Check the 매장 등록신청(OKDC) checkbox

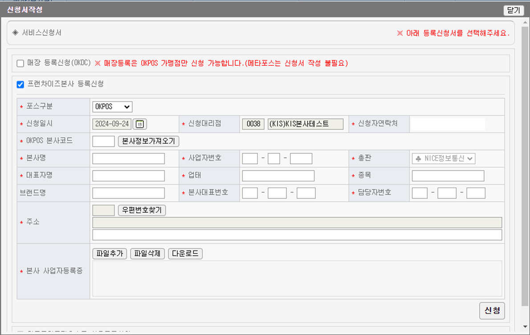point(20,64)
